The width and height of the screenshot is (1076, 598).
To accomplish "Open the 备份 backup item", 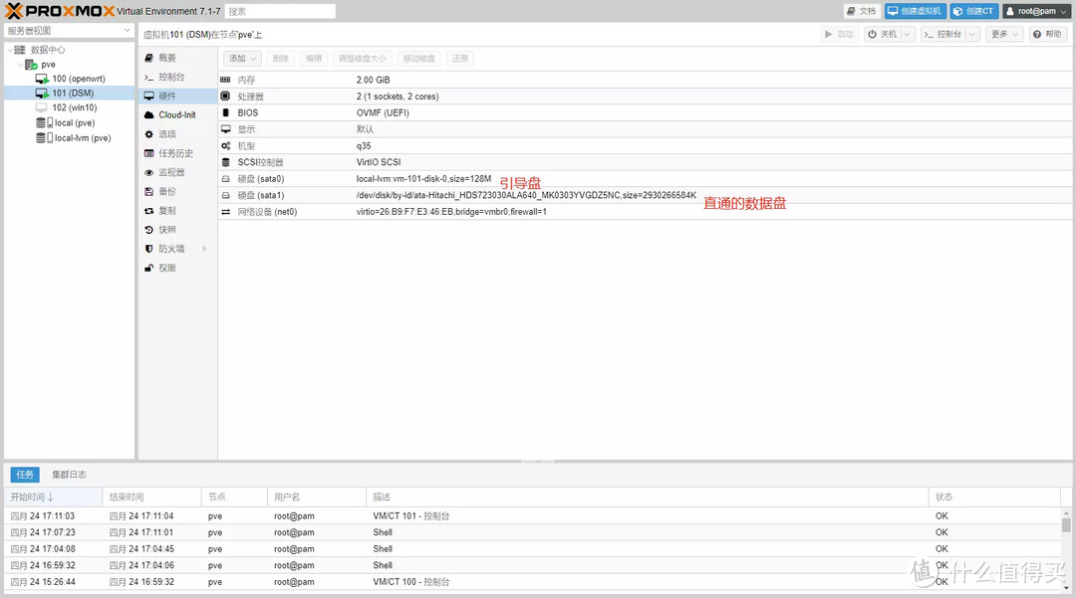I will [175, 191].
